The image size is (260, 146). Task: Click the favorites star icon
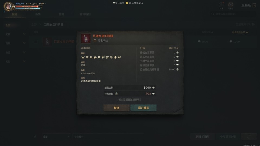coord(35,136)
